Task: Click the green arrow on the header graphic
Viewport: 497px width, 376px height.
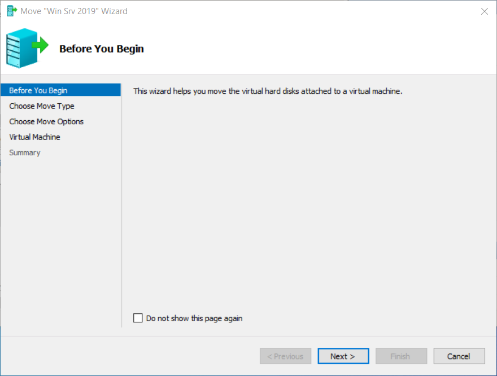Action: point(40,43)
